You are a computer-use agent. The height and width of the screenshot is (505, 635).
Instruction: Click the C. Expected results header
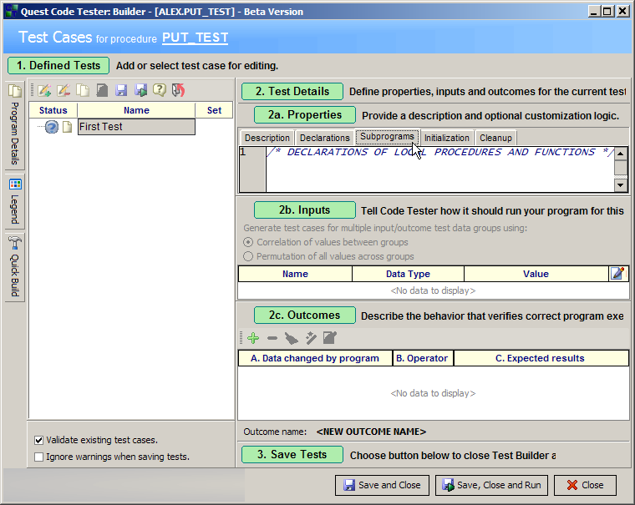(x=541, y=358)
